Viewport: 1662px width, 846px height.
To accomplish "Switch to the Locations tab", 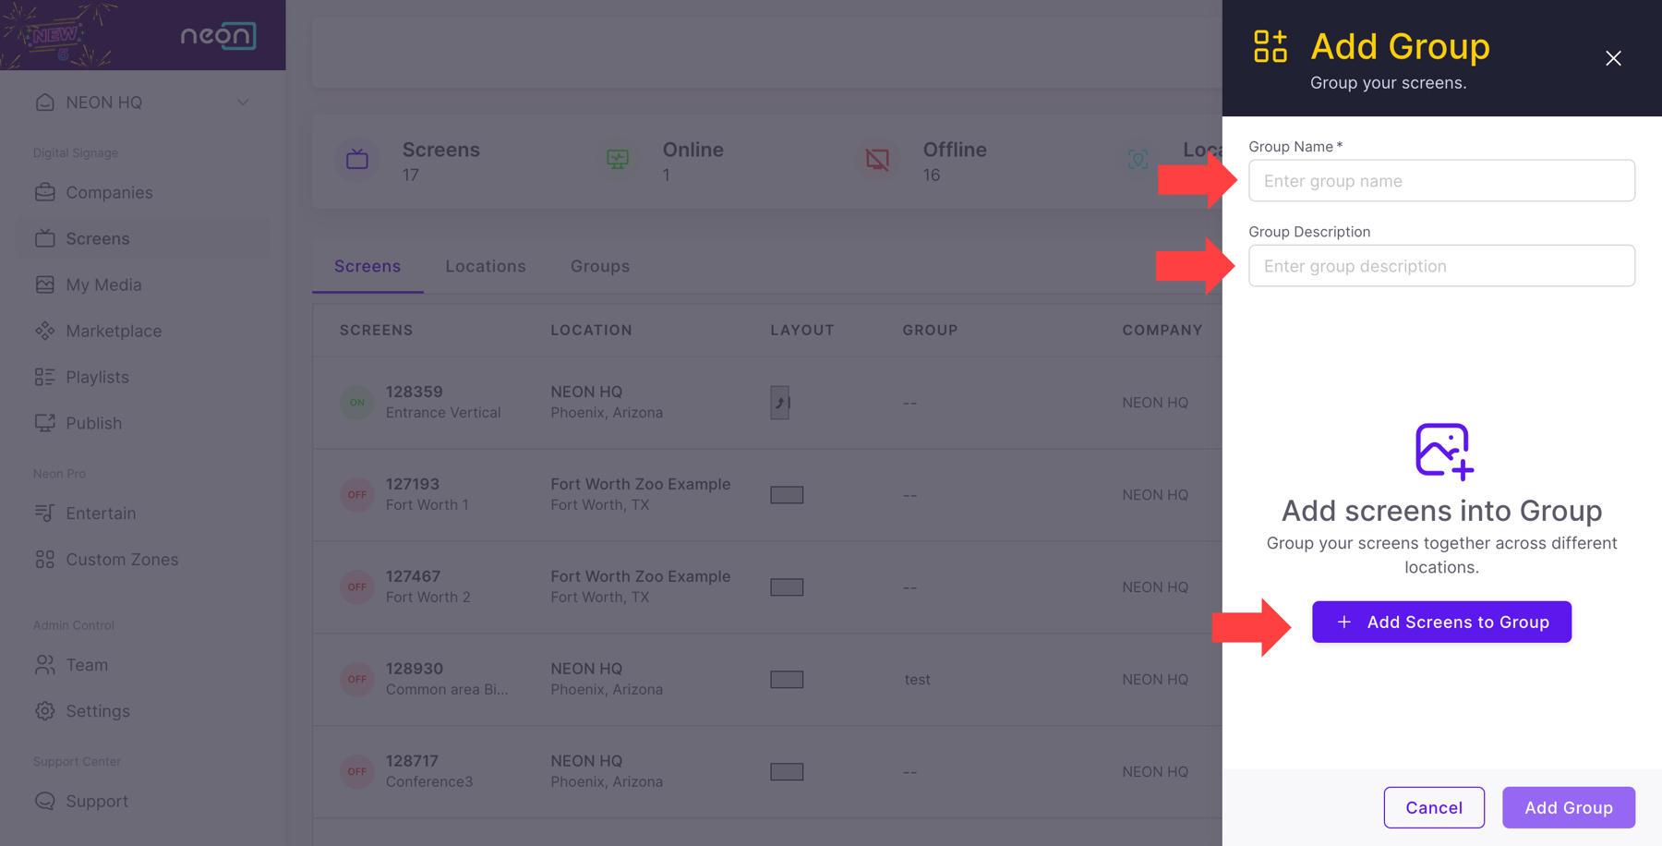I will 485,266.
